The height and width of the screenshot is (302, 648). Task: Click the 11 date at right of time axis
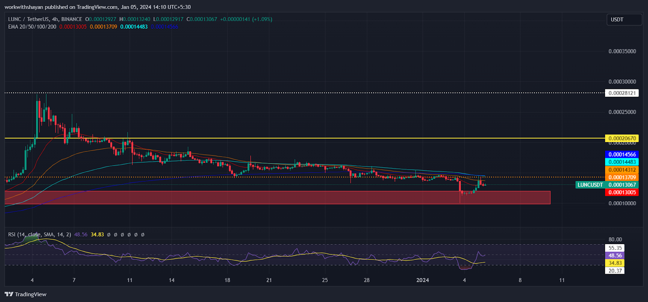[x=562, y=280]
